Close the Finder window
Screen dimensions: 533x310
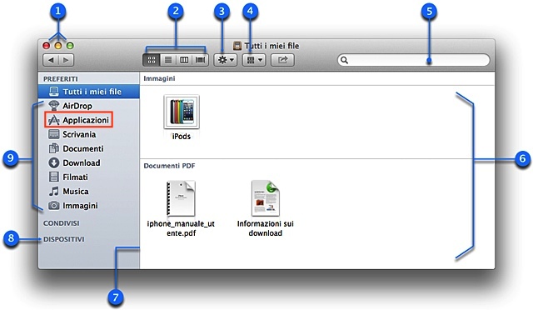tap(46, 46)
